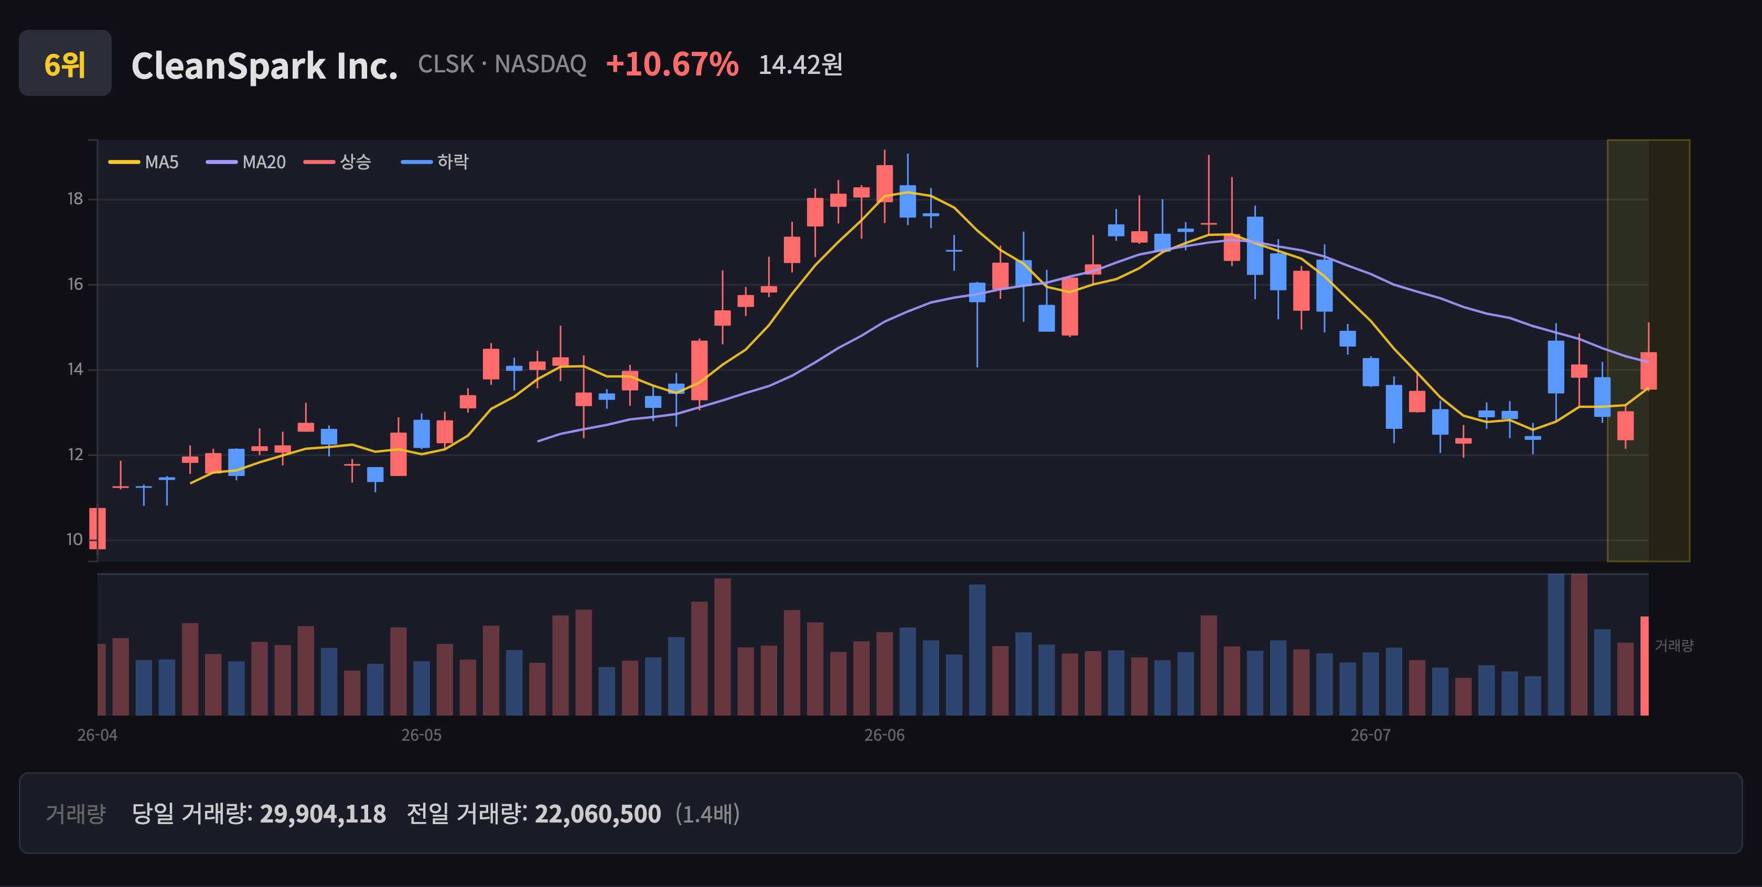Click the 당일 거래량 value 29,904,118
Screen dimensions: 1762x887
tap(323, 814)
